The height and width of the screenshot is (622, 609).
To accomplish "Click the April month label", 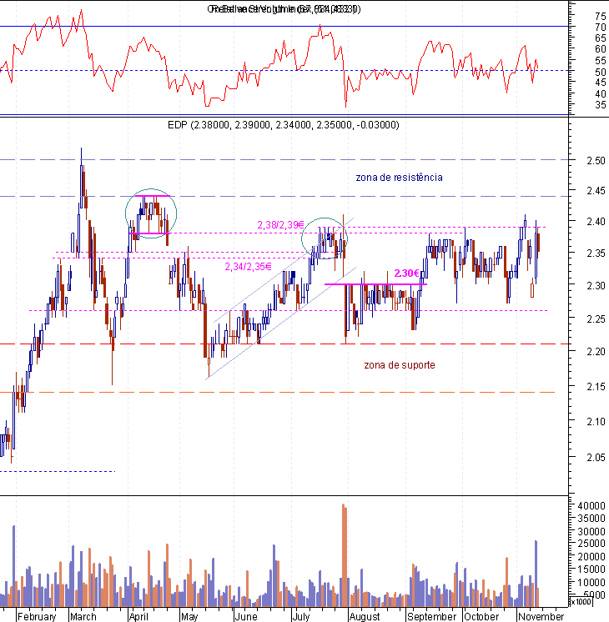I will (x=138, y=616).
